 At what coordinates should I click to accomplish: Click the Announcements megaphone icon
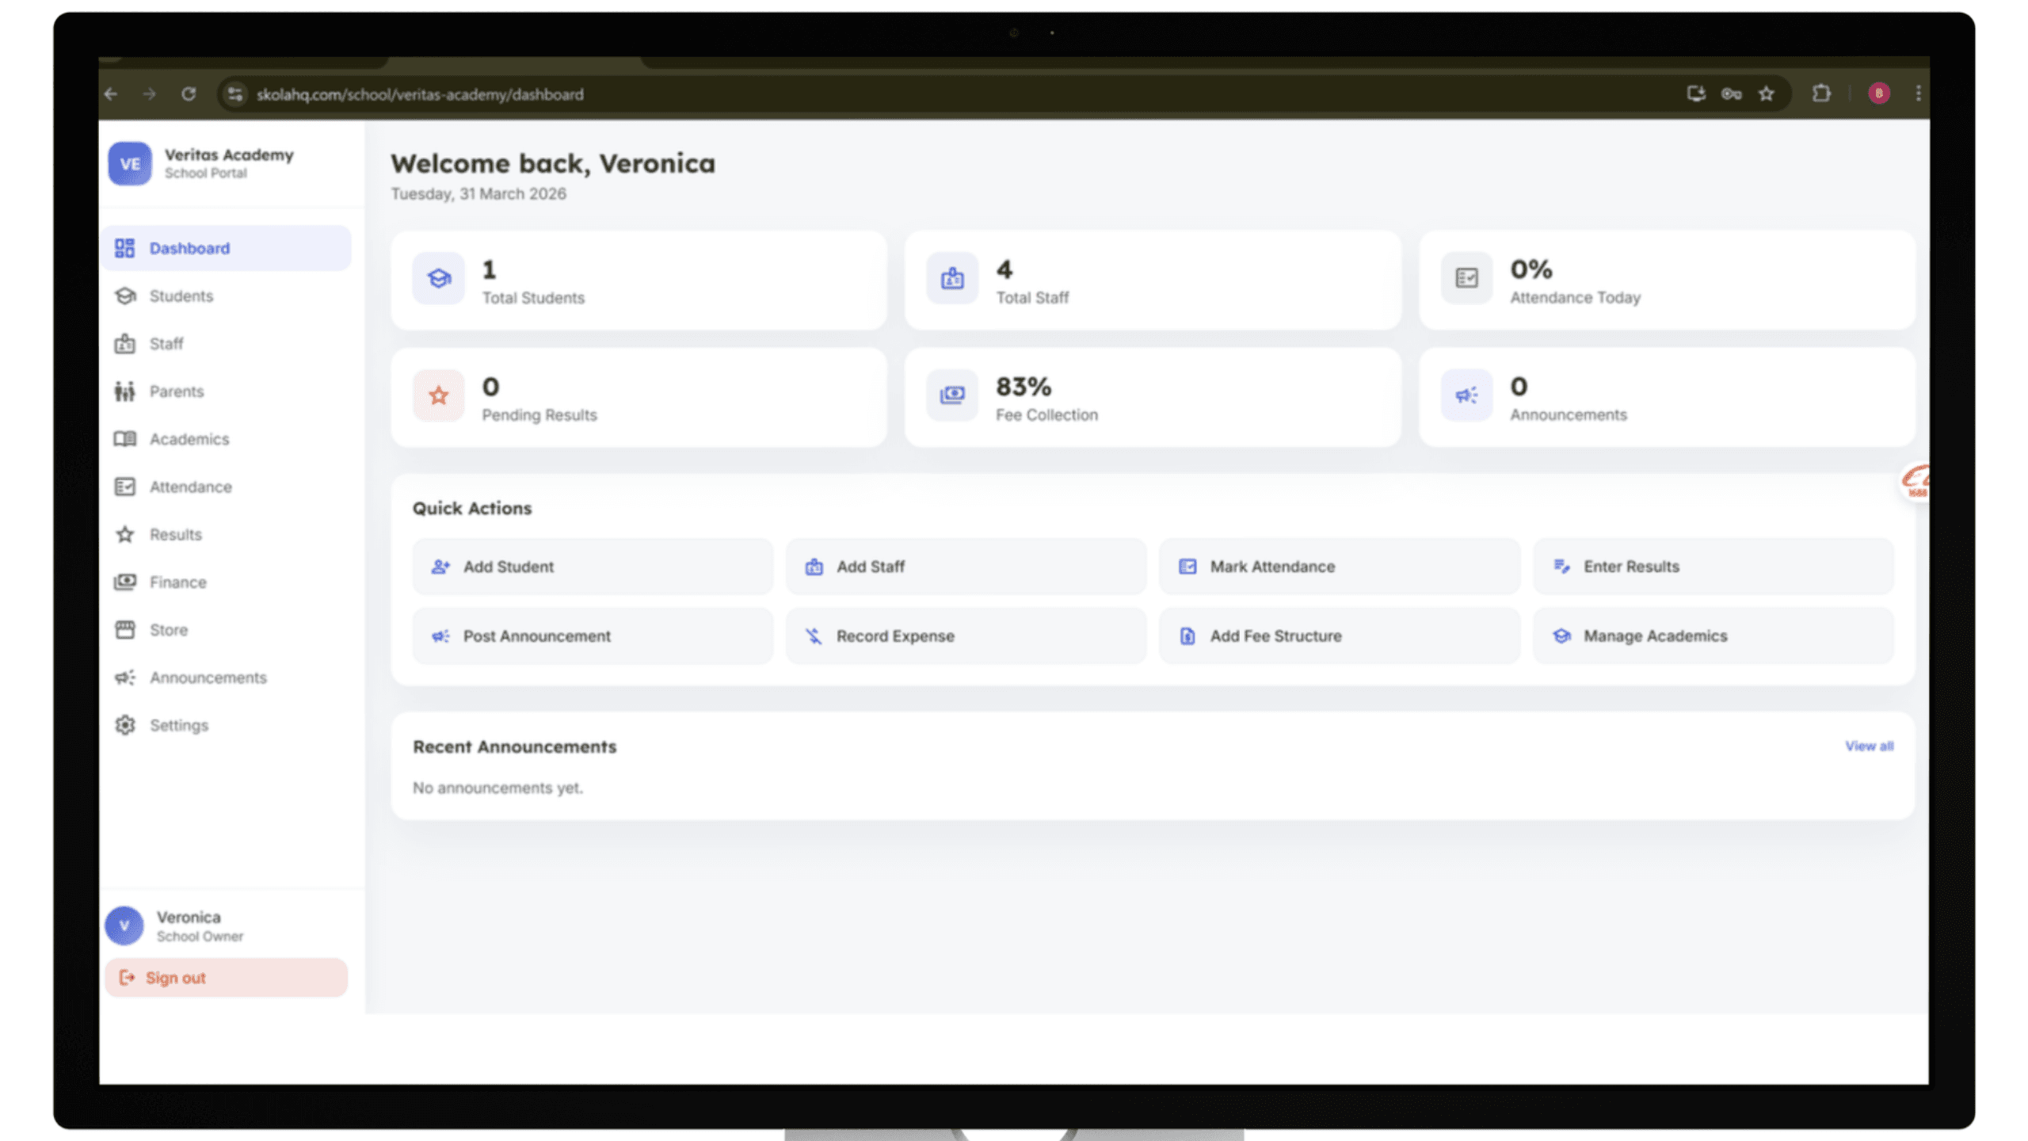click(125, 677)
